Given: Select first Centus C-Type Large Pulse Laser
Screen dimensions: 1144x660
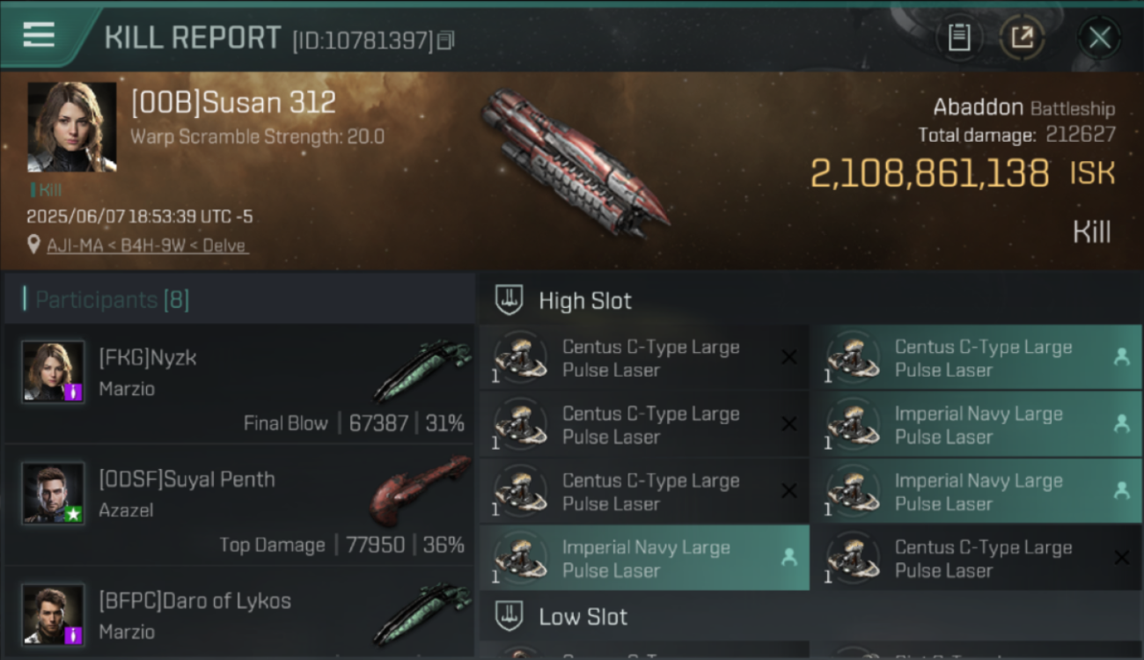Looking at the screenshot, I should pos(644,358).
